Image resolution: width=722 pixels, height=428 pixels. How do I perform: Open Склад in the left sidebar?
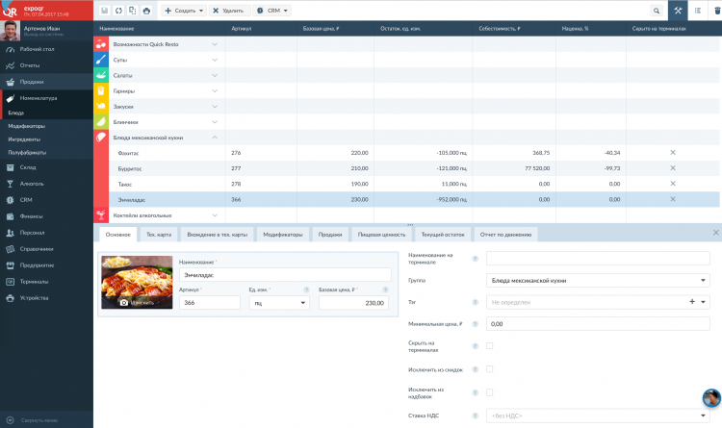(x=30, y=167)
